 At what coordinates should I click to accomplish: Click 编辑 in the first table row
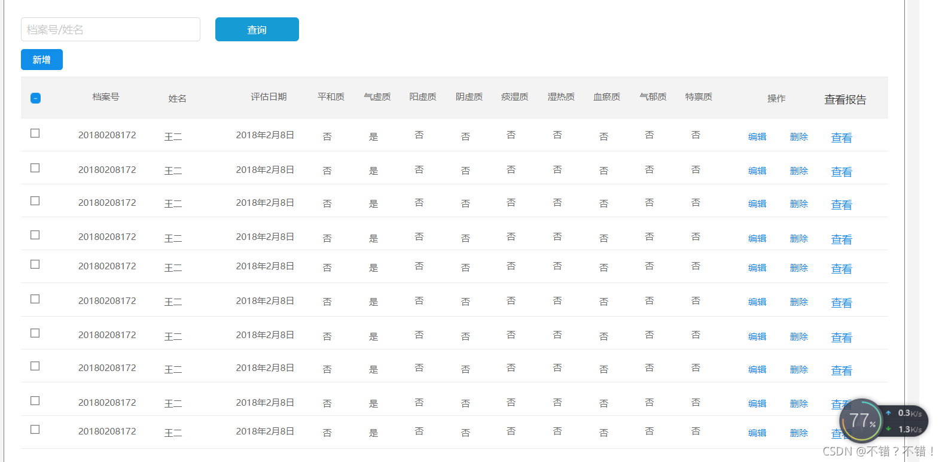(x=757, y=136)
